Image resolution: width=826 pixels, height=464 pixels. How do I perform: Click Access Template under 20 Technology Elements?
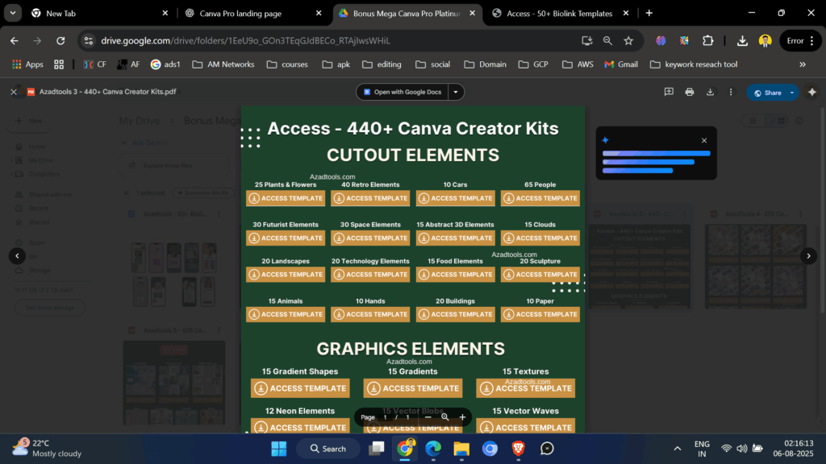click(370, 275)
